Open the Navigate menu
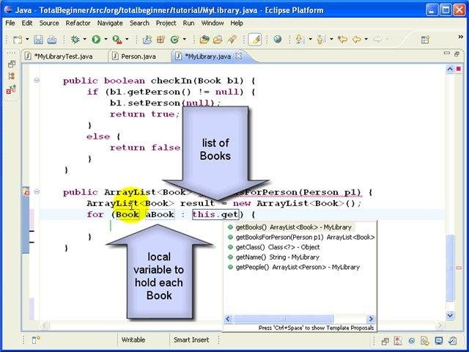 click(x=110, y=23)
